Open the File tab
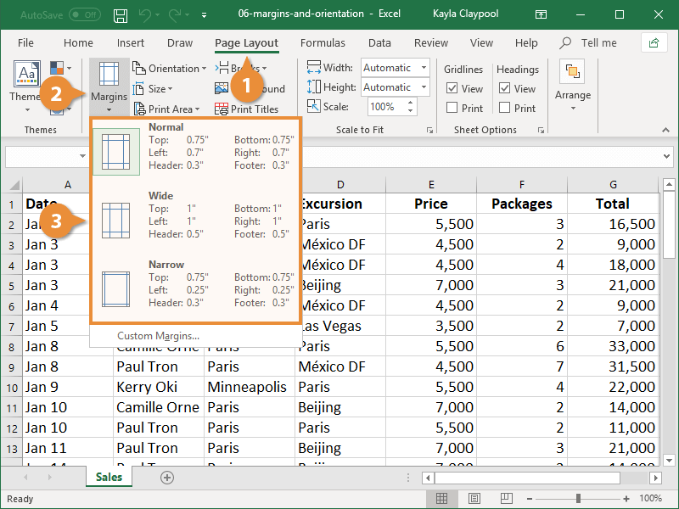The width and height of the screenshot is (679, 509). (x=25, y=43)
